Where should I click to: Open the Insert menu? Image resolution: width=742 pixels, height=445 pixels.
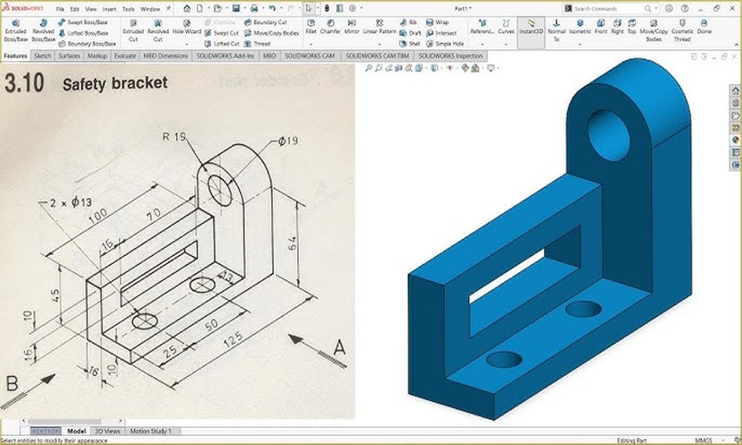[x=109, y=9]
